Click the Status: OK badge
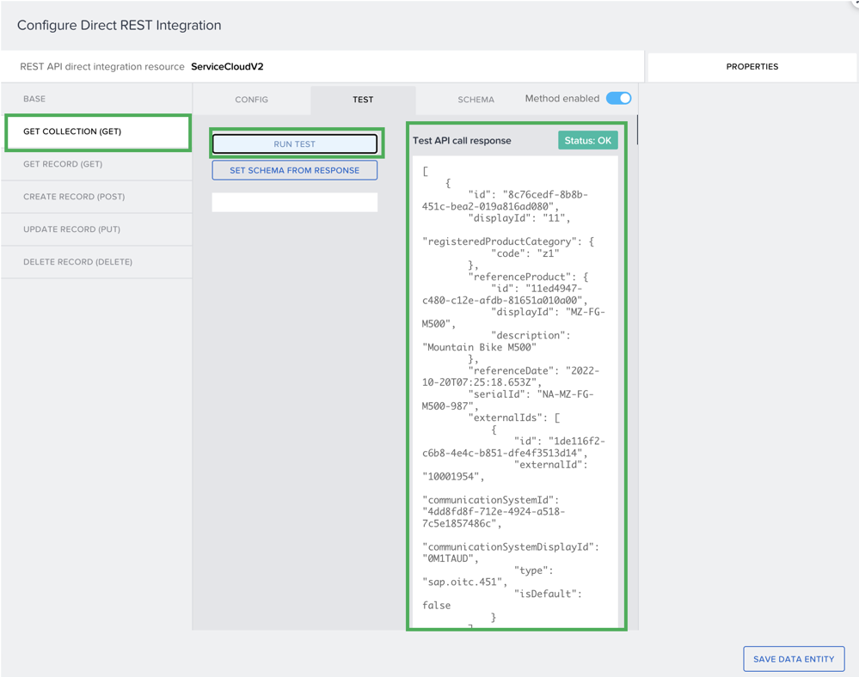 pos(587,141)
